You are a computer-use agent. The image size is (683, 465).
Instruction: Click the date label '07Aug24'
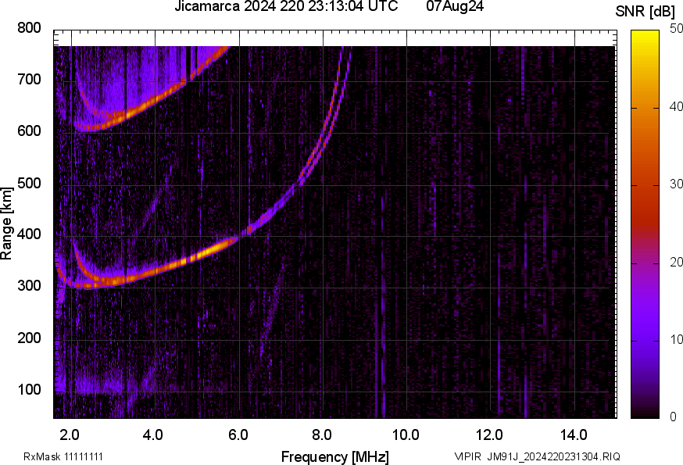pos(455,6)
